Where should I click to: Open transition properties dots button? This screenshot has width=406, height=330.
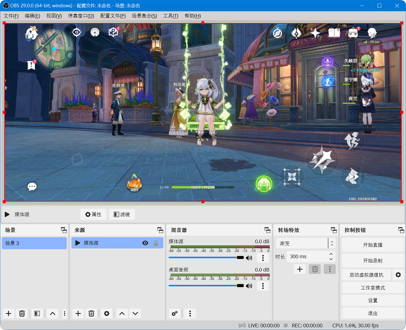(x=329, y=269)
